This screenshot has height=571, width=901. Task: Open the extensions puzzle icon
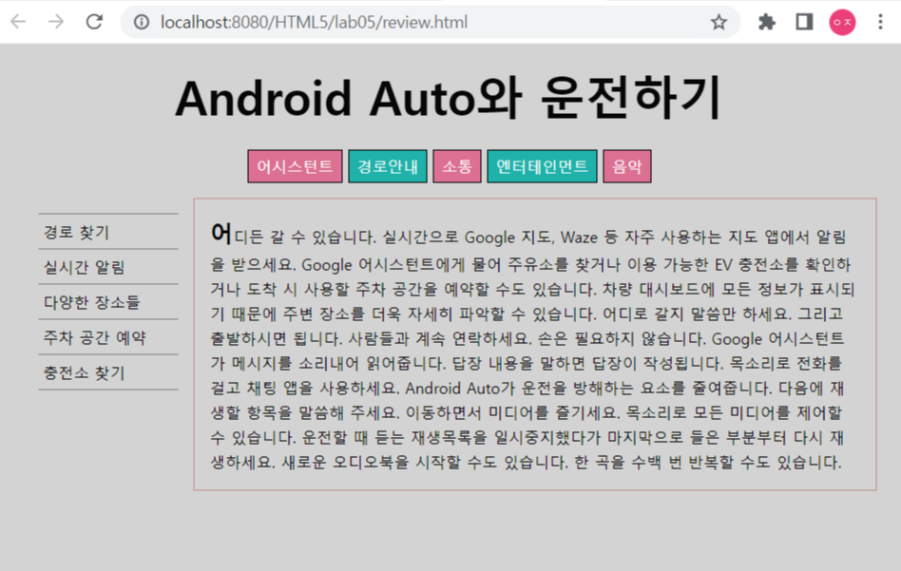tap(767, 23)
